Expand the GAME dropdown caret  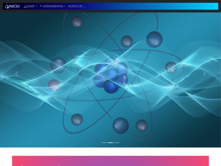coord(36,6)
